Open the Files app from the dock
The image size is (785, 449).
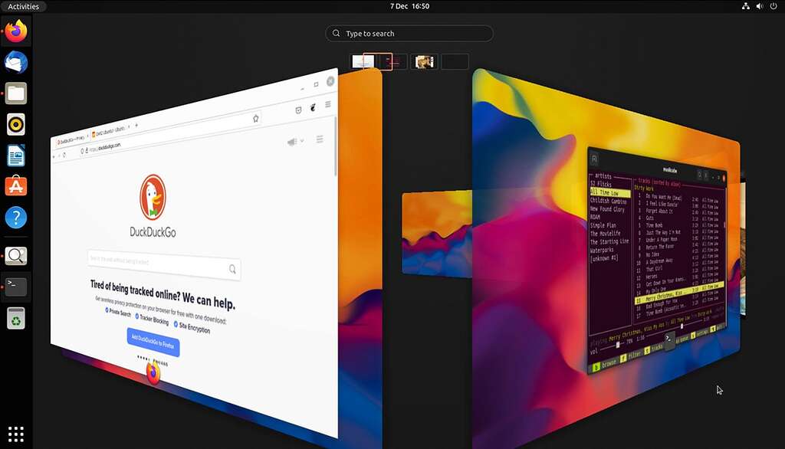click(15, 93)
